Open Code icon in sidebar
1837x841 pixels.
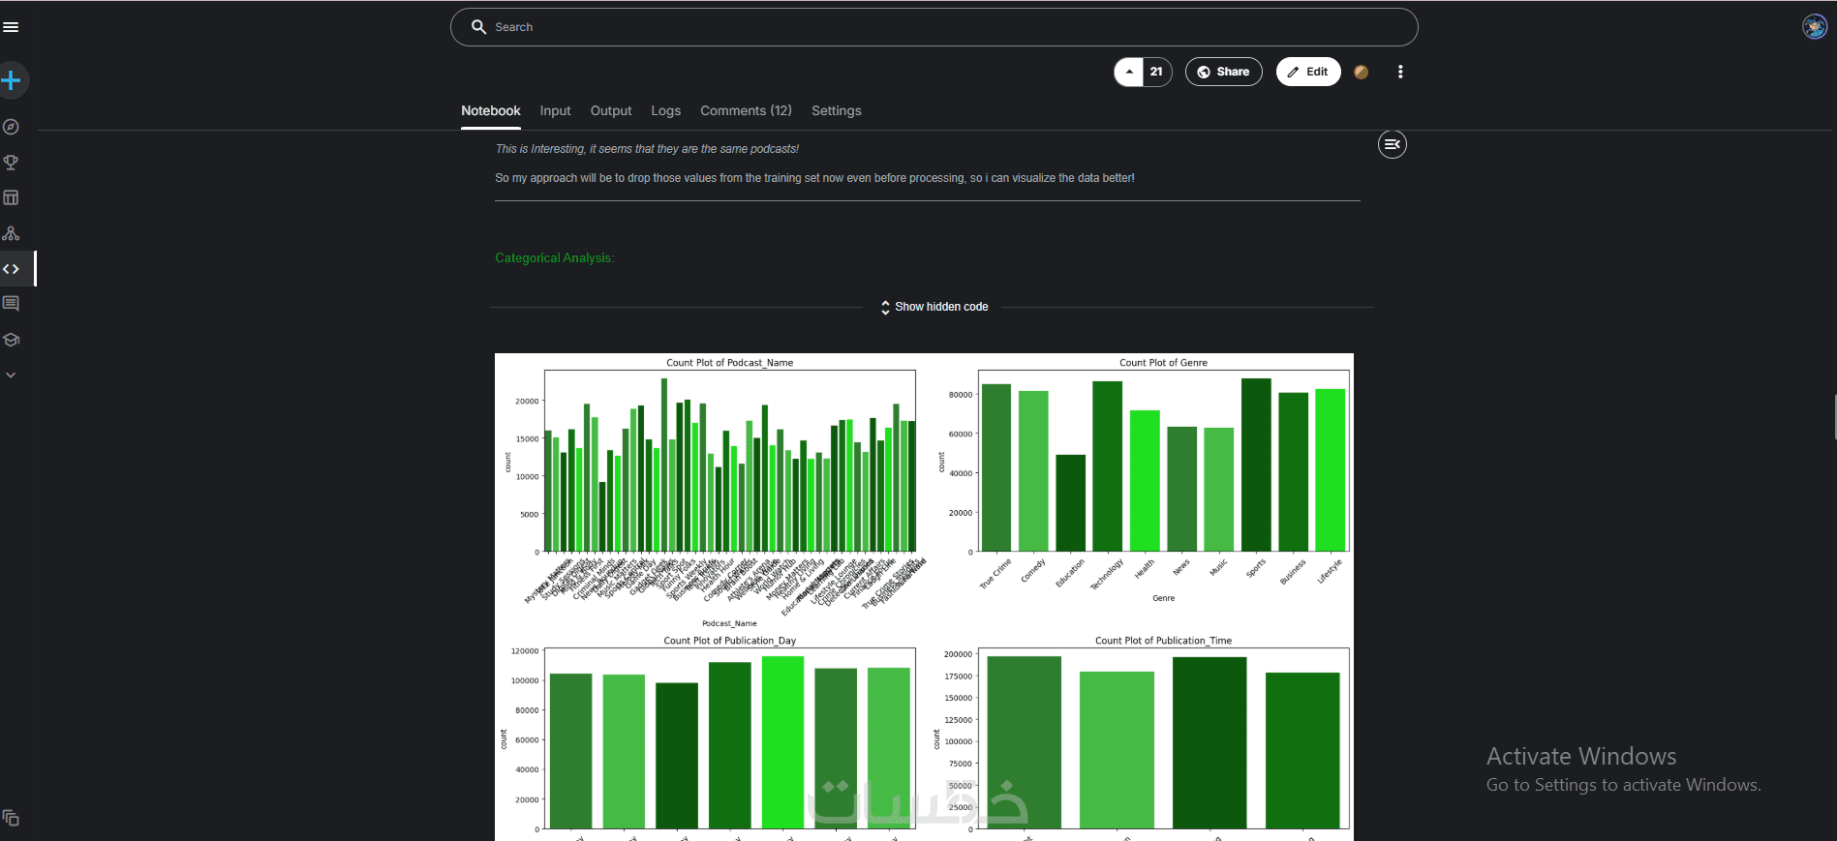tap(11, 269)
